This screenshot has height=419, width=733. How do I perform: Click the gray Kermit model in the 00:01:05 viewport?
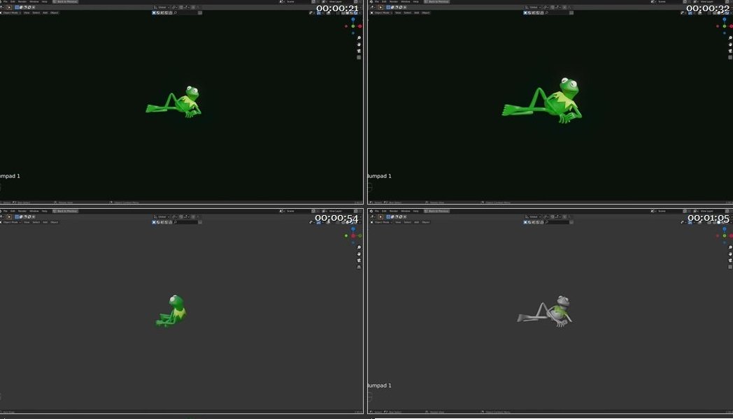pos(545,311)
